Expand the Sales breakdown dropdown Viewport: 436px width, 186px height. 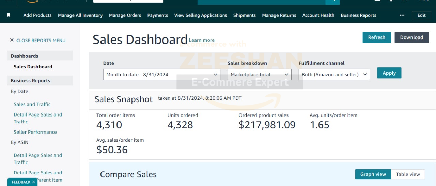tap(259, 74)
